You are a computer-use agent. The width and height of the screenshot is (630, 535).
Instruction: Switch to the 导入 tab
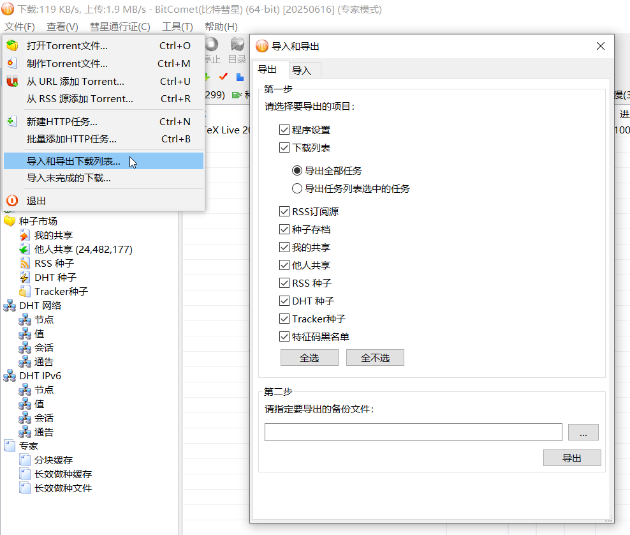coord(302,70)
